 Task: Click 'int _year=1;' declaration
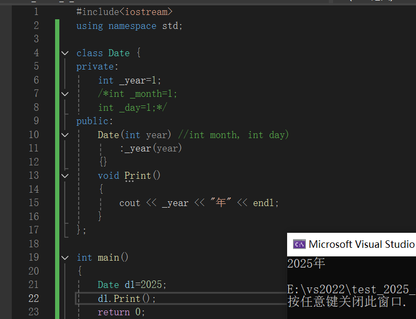(x=129, y=80)
